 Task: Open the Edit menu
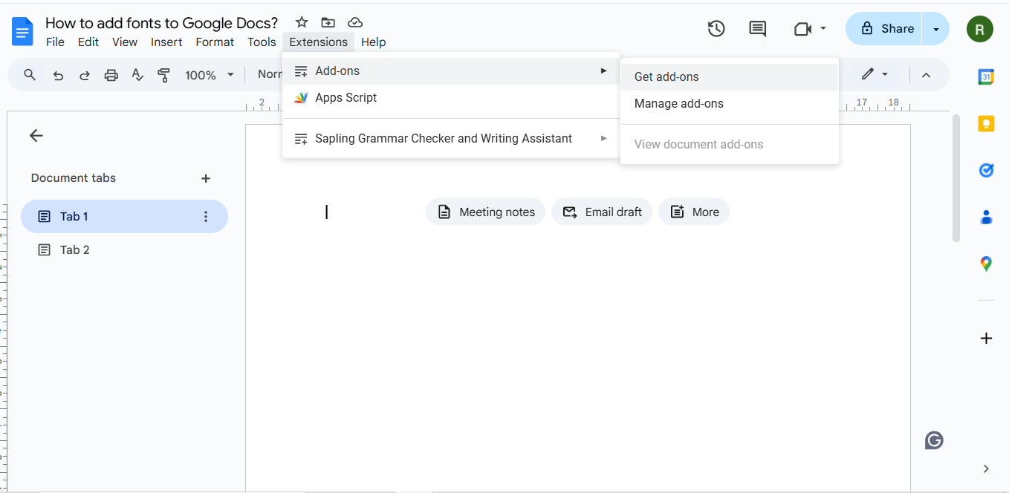click(88, 42)
